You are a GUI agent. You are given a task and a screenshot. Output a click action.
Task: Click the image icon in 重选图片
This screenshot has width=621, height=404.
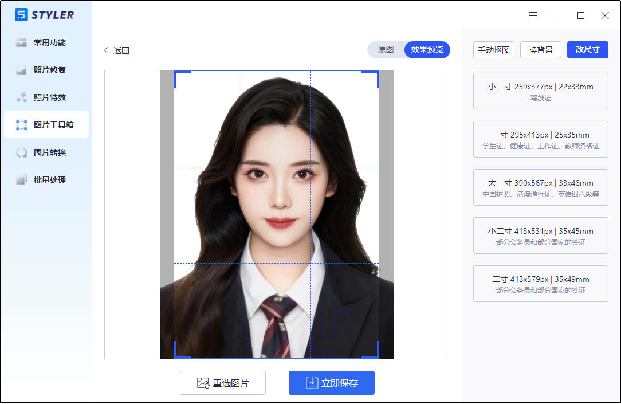click(203, 383)
